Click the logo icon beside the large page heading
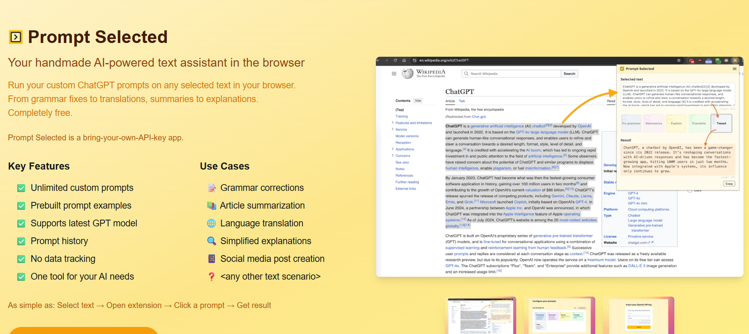Image resolution: width=749 pixels, height=334 pixels. click(15, 37)
